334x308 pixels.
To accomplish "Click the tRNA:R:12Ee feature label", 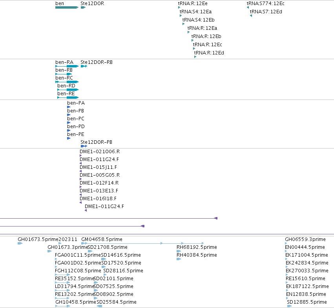I will (x=193, y=4).
